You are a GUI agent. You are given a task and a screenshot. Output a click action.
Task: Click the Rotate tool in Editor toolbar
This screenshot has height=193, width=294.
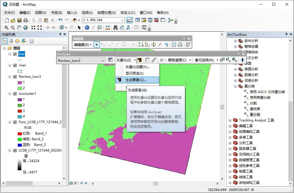pyautogui.click(x=166, y=45)
